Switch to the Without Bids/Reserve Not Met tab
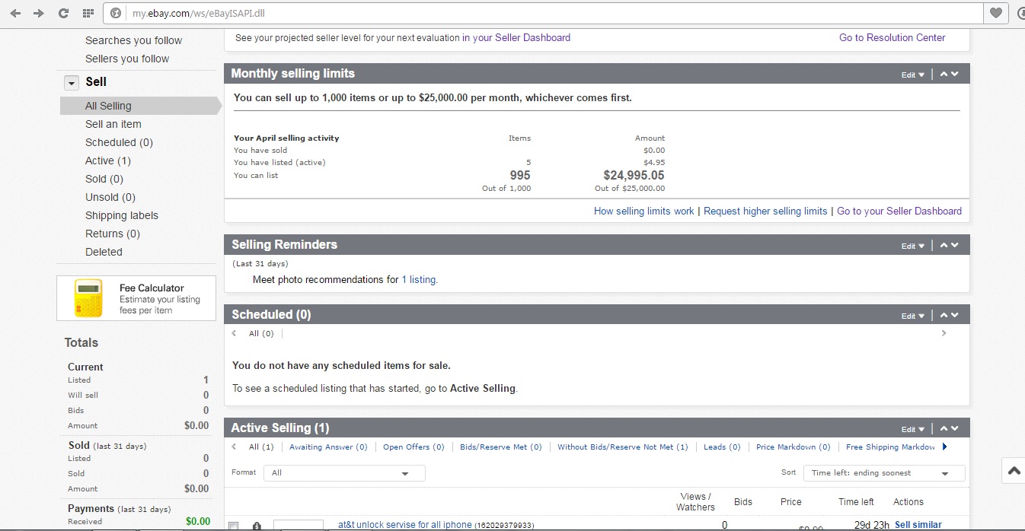The image size is (1025, 531). coord(622,447)
